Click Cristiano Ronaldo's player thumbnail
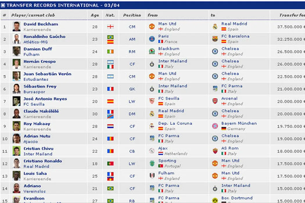 [x=17, y=164]
